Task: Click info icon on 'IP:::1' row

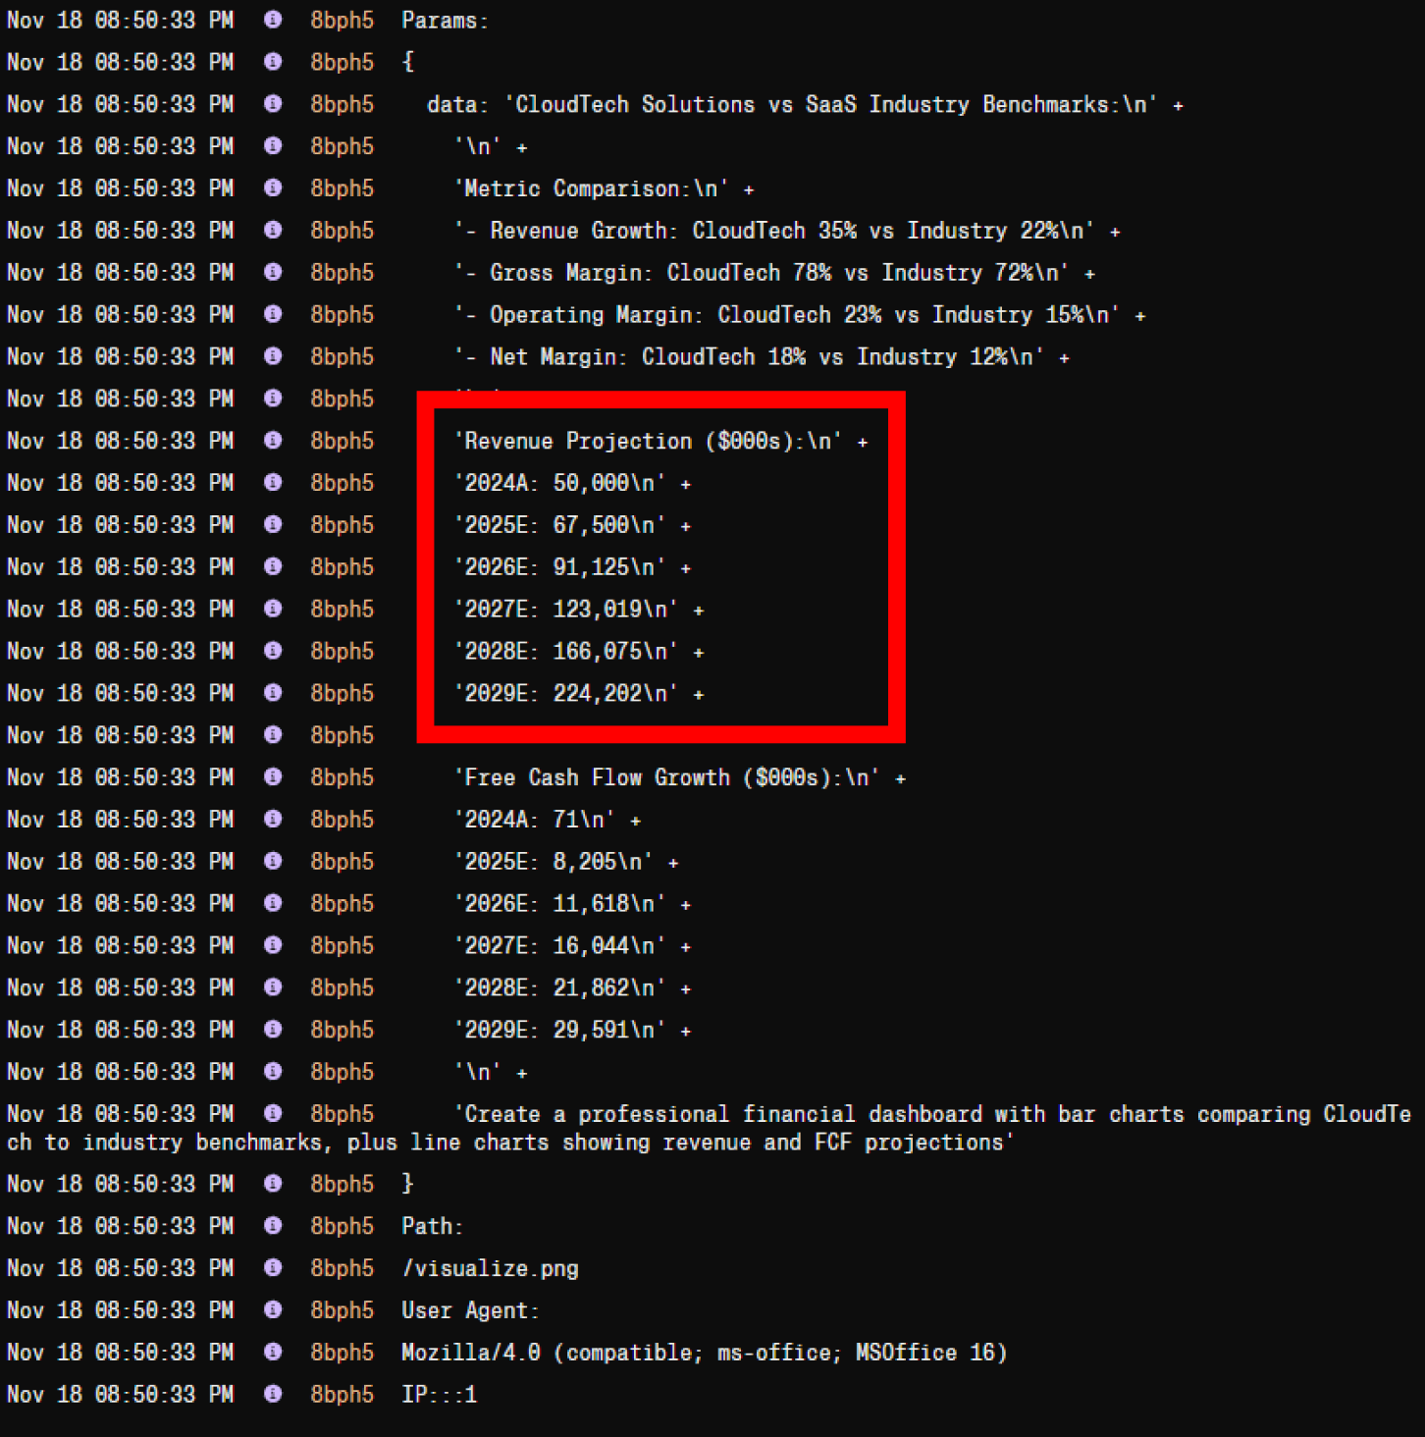Action: coord(273,1394)
